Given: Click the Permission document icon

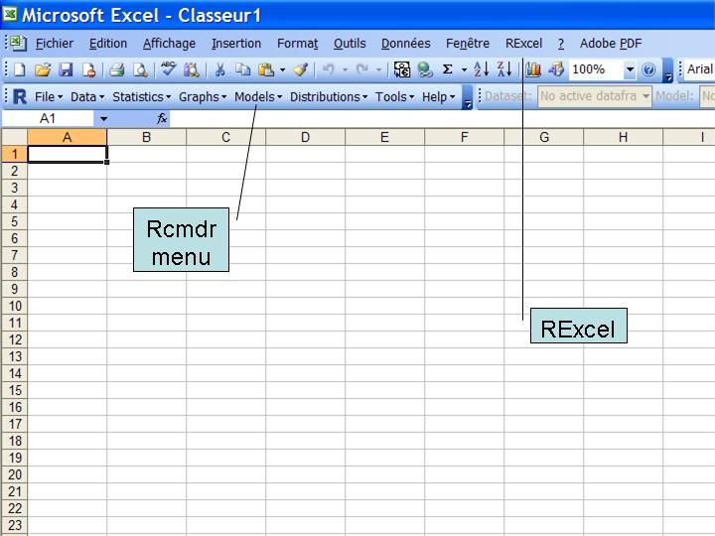Looking at the screenshot, I should 89,69.
